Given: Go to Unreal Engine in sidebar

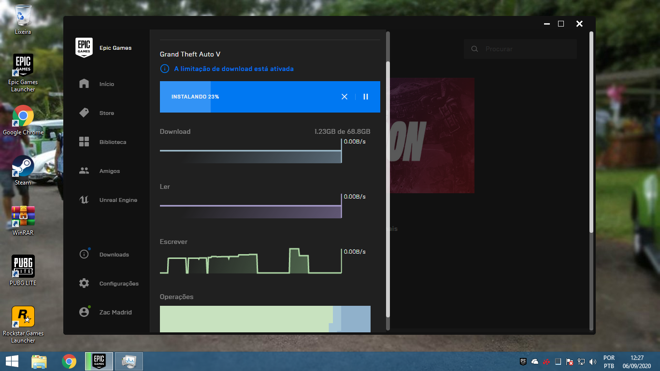Looking at the screenshot, I should click(118, 200).
